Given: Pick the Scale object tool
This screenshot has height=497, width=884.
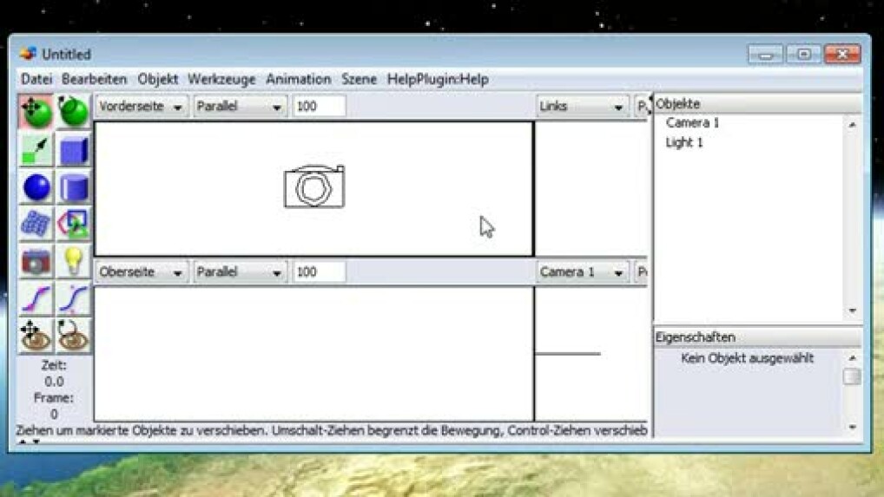Looking at the screenshot, I should 36,150.
